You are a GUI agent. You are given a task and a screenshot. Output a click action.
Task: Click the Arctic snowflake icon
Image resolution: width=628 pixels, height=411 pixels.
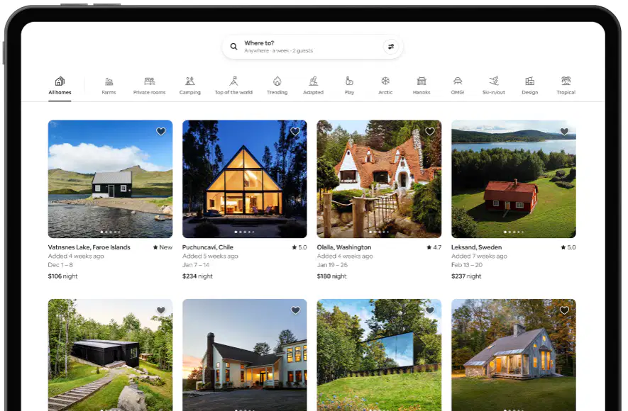click(385, 81)
